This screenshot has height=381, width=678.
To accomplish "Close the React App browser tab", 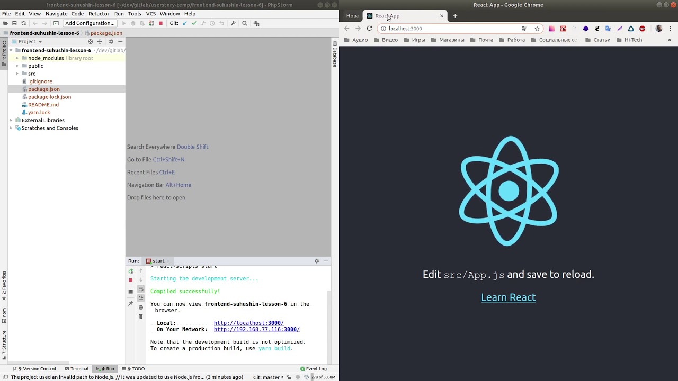I will click(442, 16).
